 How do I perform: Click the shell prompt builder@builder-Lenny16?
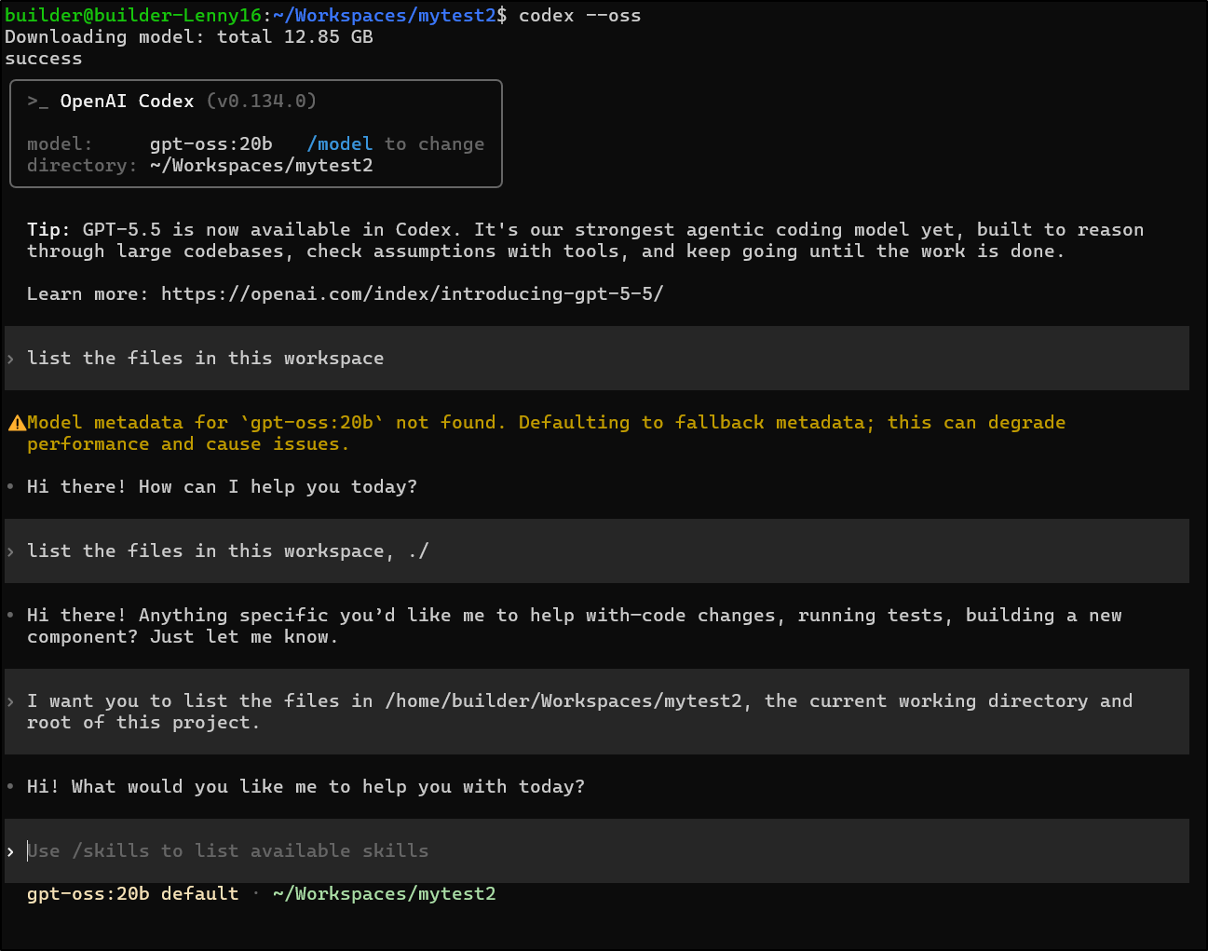133,15
